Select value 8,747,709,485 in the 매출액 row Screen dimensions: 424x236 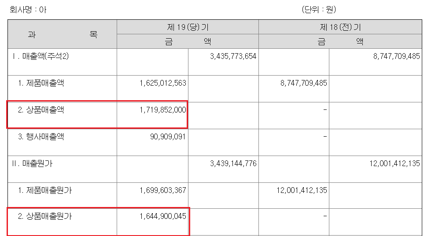click(396, 56)
